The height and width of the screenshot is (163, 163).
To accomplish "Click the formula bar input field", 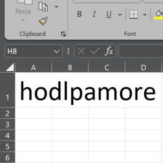I will (141, 51).
